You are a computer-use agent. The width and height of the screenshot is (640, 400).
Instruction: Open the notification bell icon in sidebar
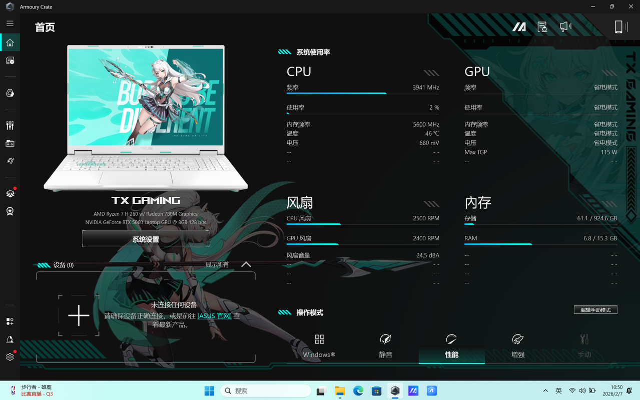(x=10, y=339)
